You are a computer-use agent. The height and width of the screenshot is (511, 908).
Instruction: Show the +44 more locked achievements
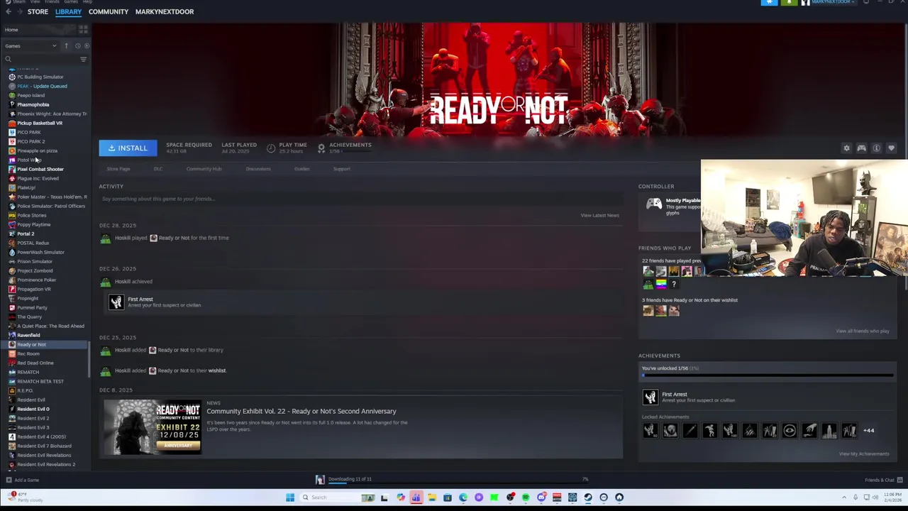pos(868,430)
